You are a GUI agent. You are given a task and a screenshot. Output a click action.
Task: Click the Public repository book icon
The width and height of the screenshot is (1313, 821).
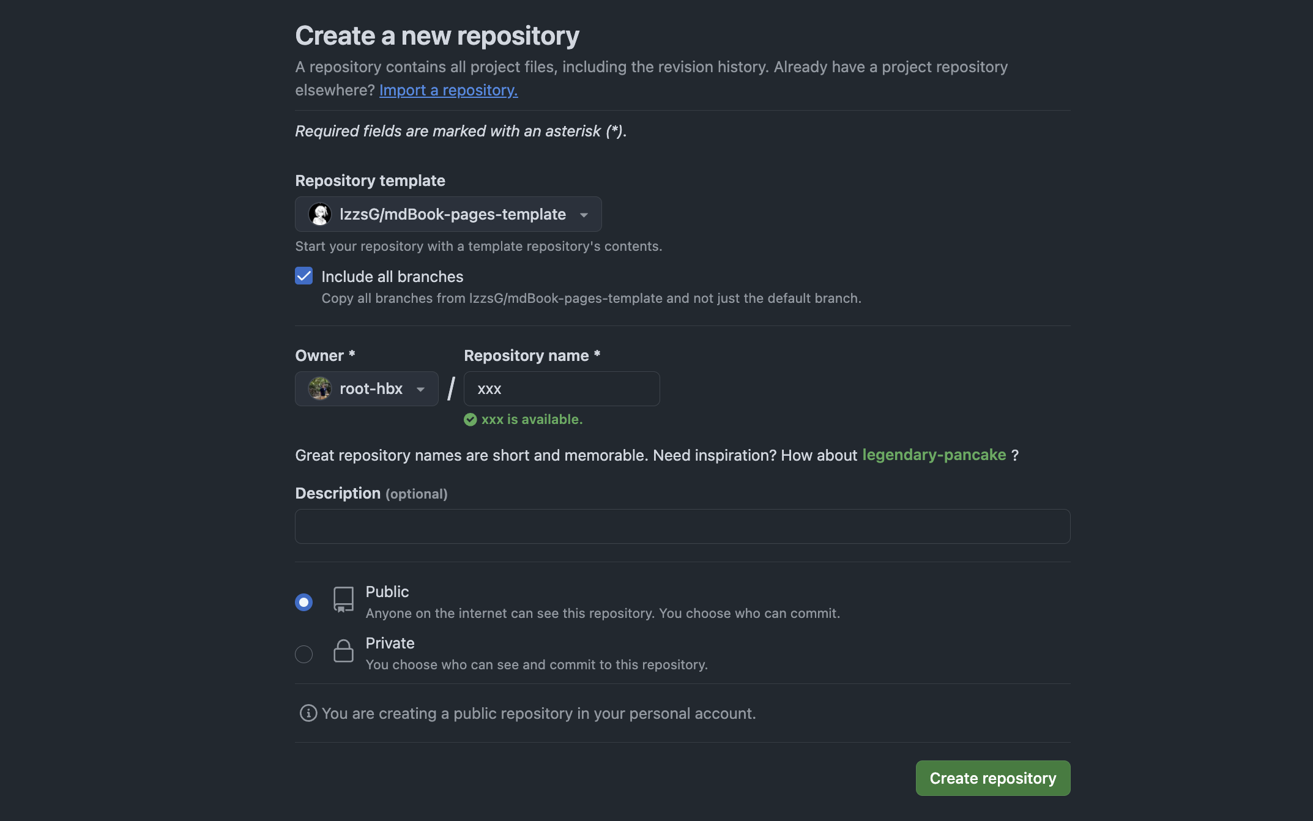[343, 600]
